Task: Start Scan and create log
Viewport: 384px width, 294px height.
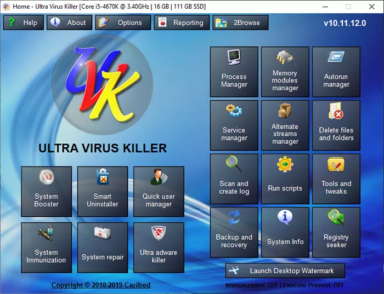Action: click(234, 178)
